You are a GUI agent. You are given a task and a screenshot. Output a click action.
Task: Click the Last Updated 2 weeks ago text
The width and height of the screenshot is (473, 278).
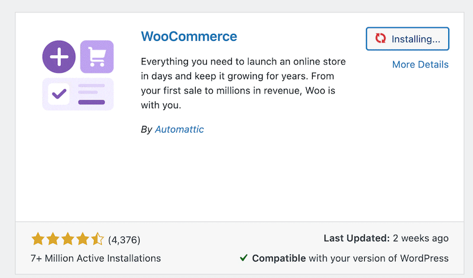(x=386, y=239)
